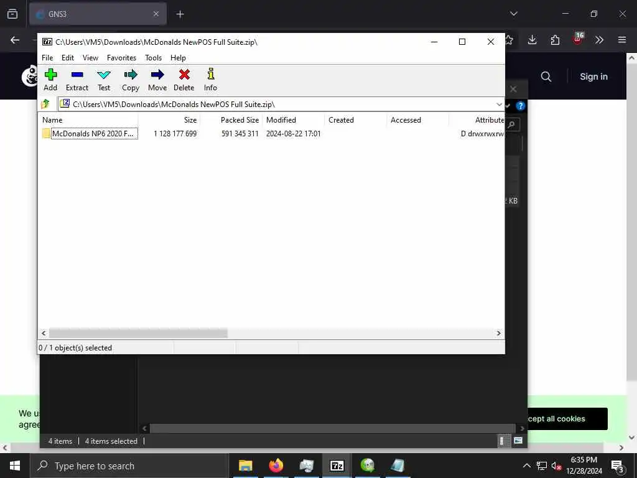Viewport: 637px width, 478px height.
Task: Open the 7-Zip taskbar icon
Action: click(x=337, y=466)
